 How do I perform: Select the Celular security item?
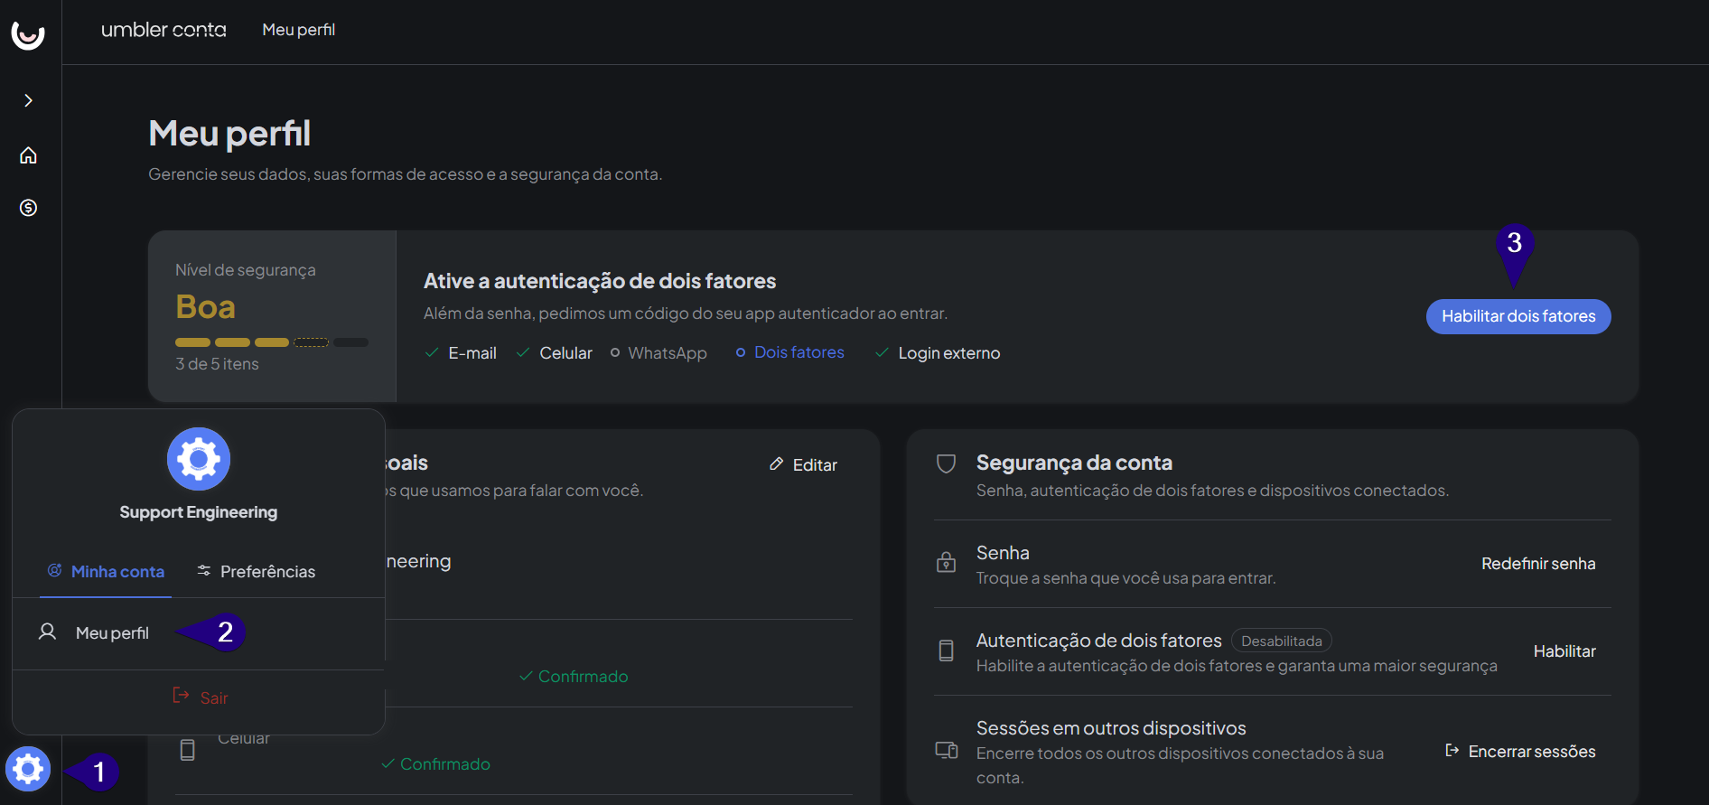click(554, 353)
